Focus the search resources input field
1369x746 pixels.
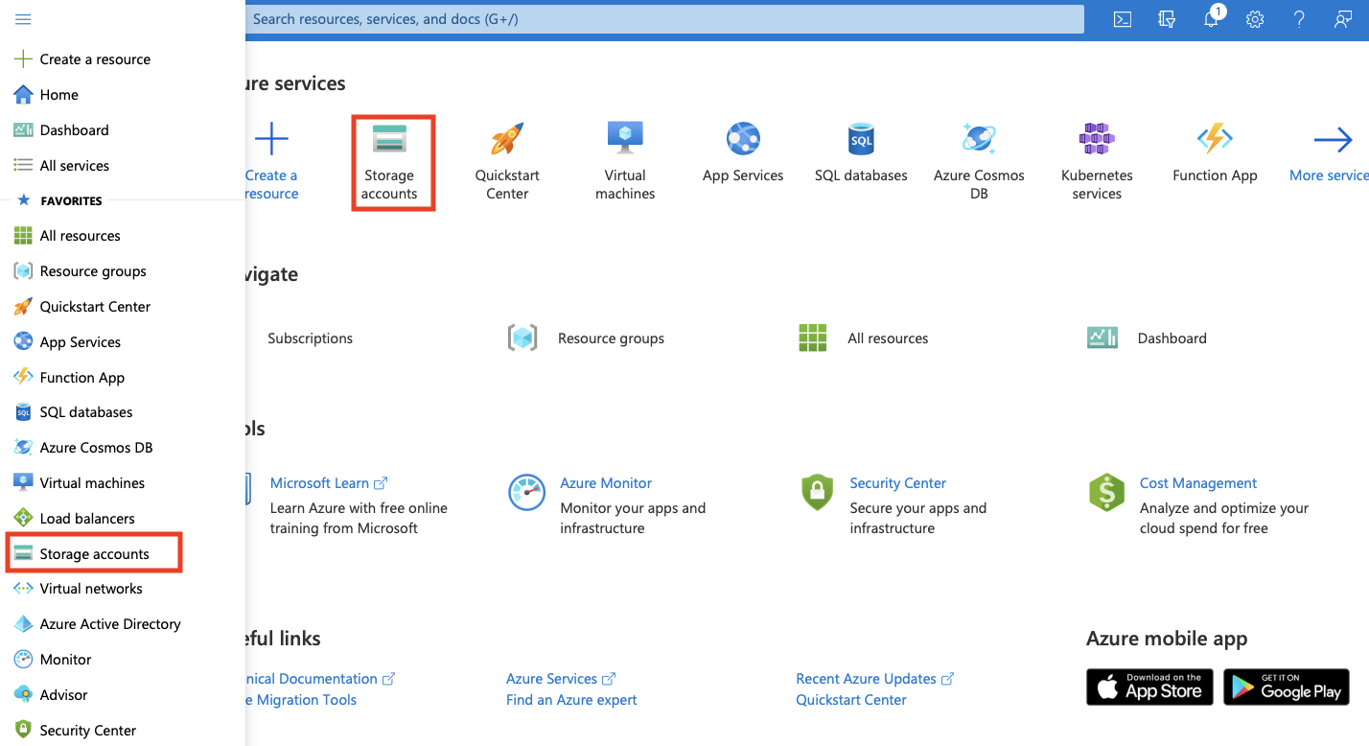(x=661, y=19)
